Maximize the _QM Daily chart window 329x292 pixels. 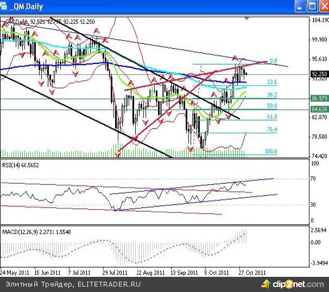pyautogui.click(x=311, y=7)
